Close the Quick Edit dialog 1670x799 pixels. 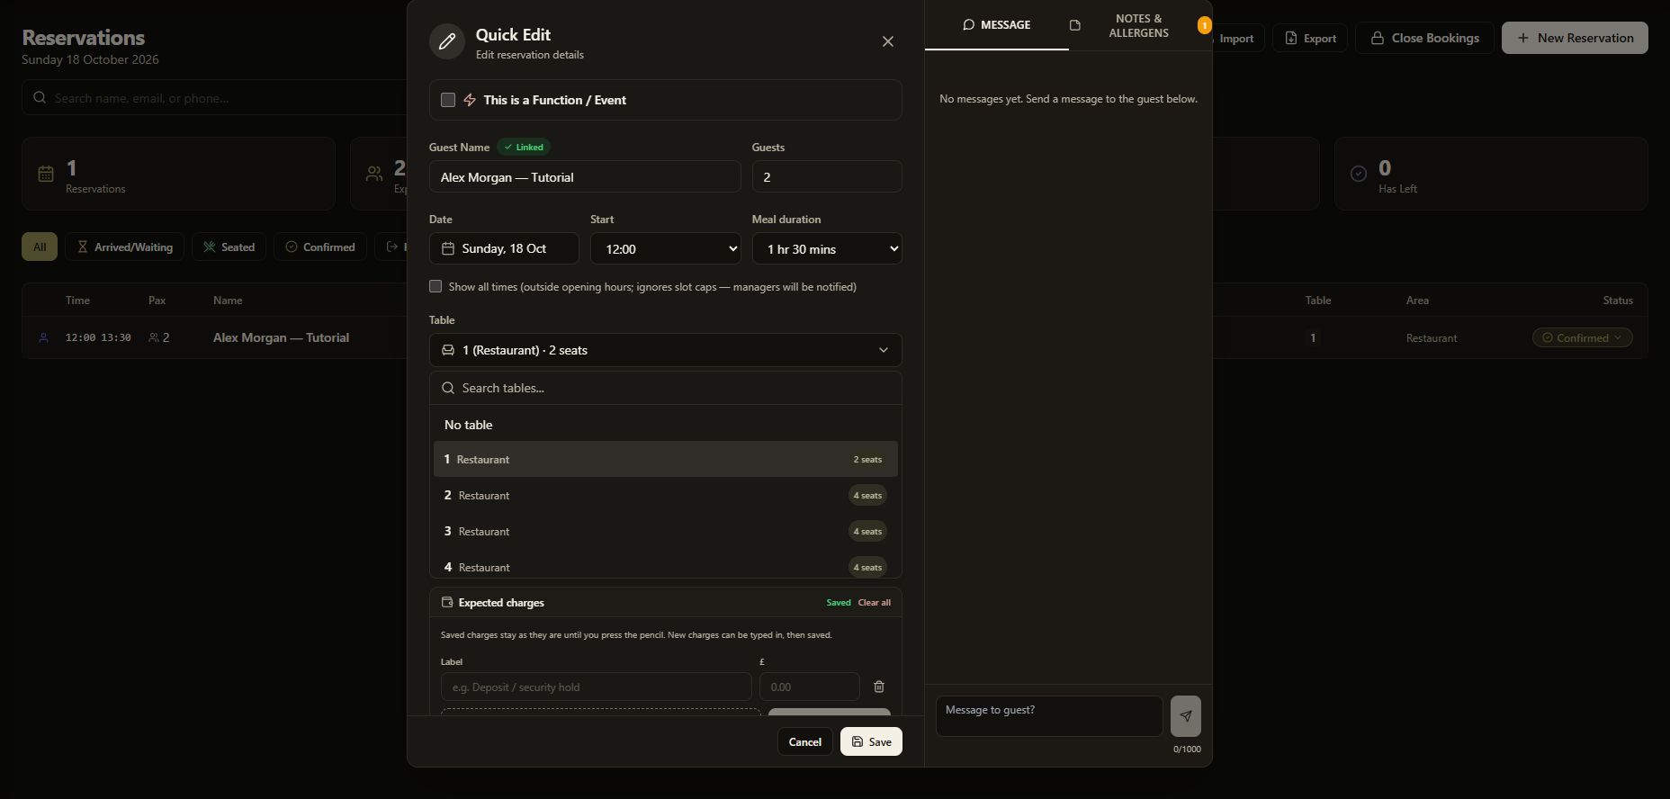point(888,41)
